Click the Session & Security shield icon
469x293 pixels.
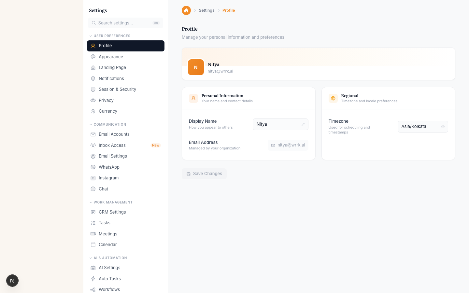point(93,90)
